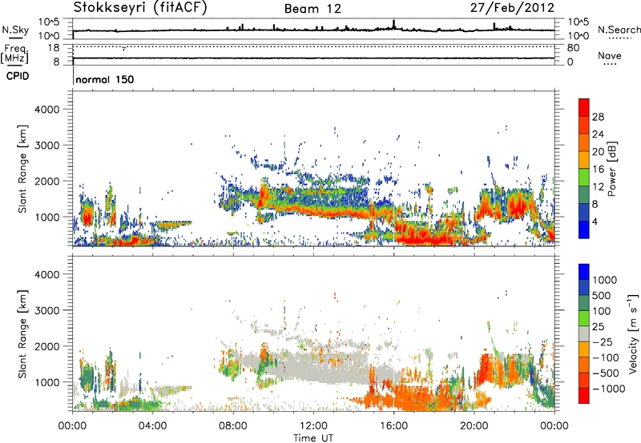Viewport: 641px width, 443px height.
Task: Click the "10^0" tick beside N.Search
Action: [x=578, y=36]
